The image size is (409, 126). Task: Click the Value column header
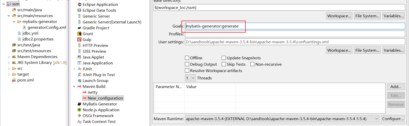(210, 87)
